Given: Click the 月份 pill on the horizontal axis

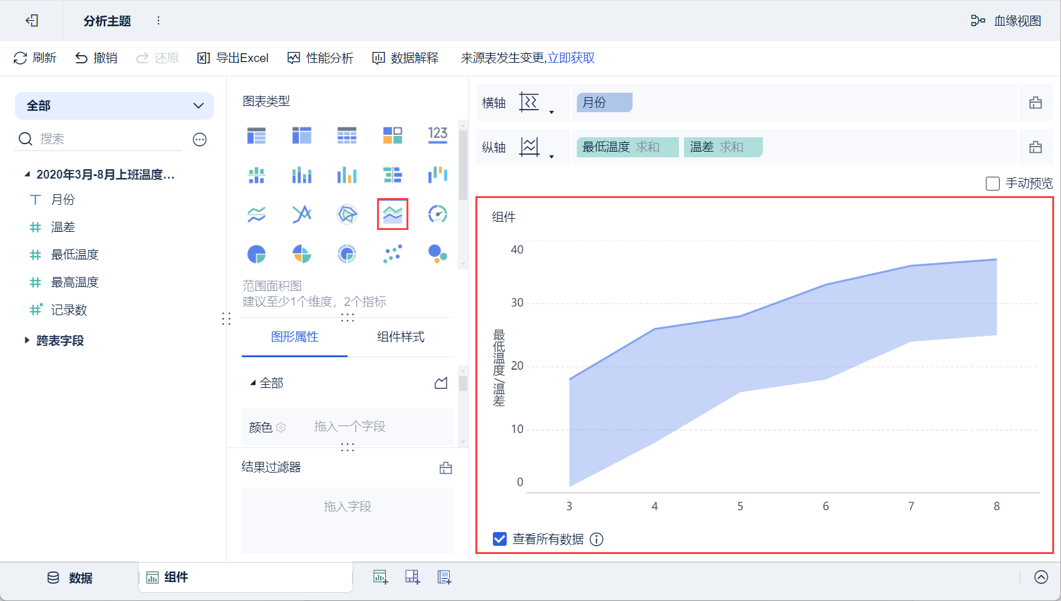Looking at the screenshot, I should point(604,102).
